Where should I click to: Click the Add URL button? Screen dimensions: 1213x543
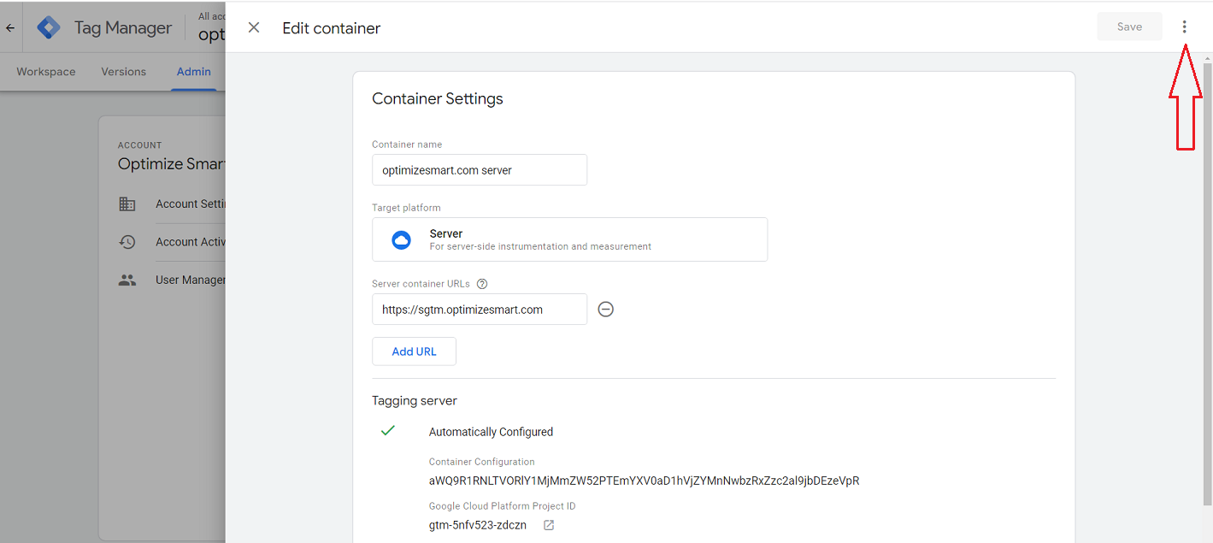coord(414,351)
